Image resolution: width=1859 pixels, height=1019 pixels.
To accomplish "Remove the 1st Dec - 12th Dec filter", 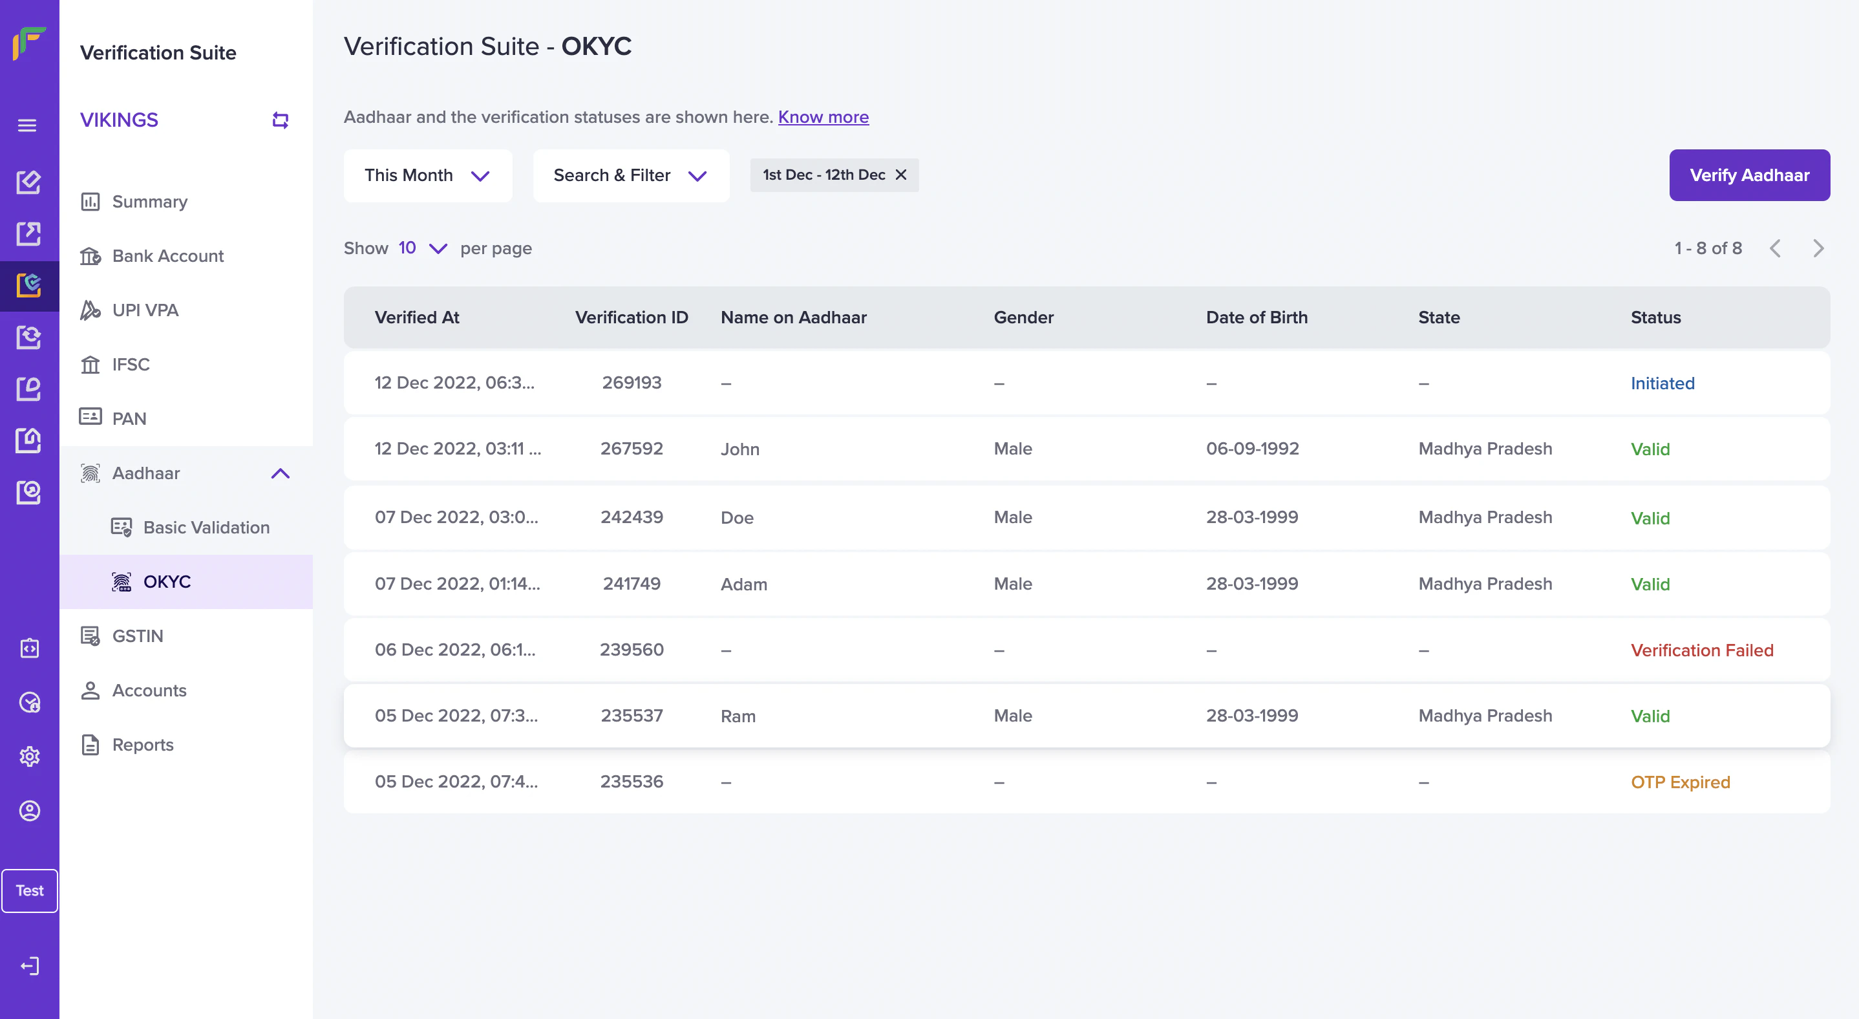I will pos(900,175).
